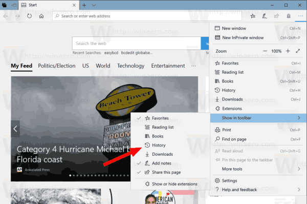Click the browser Back arrow
The height and width of the screenshot is (204, 307).
tap(6, 16)
